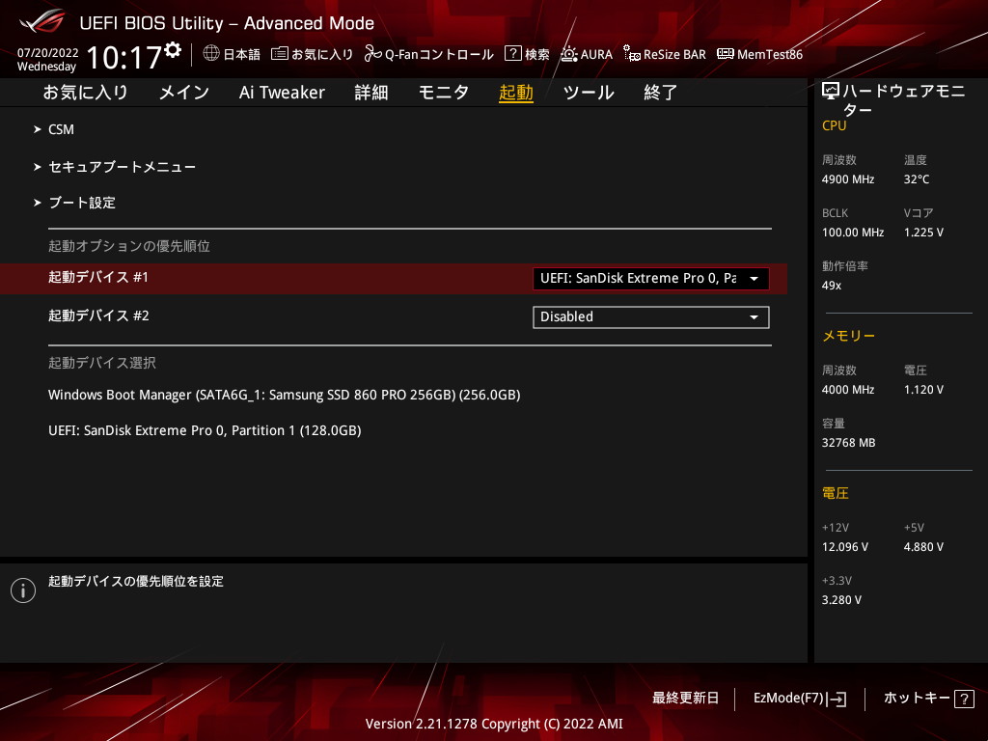Click the ROG logo icon

[x=42, y=21]
